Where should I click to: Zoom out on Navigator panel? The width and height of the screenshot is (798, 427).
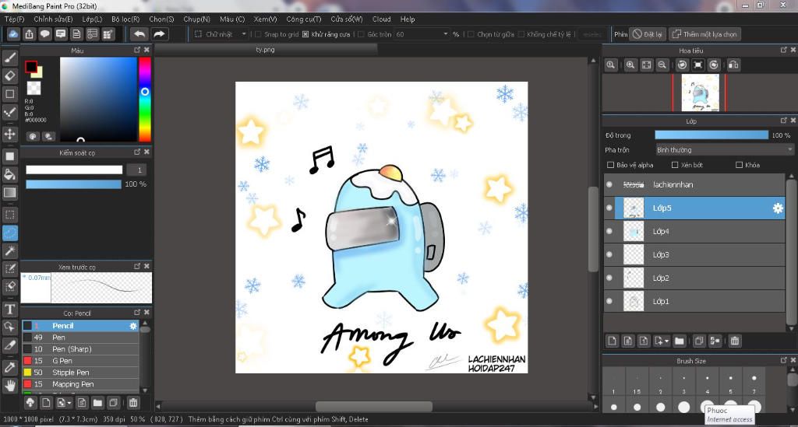662,65
